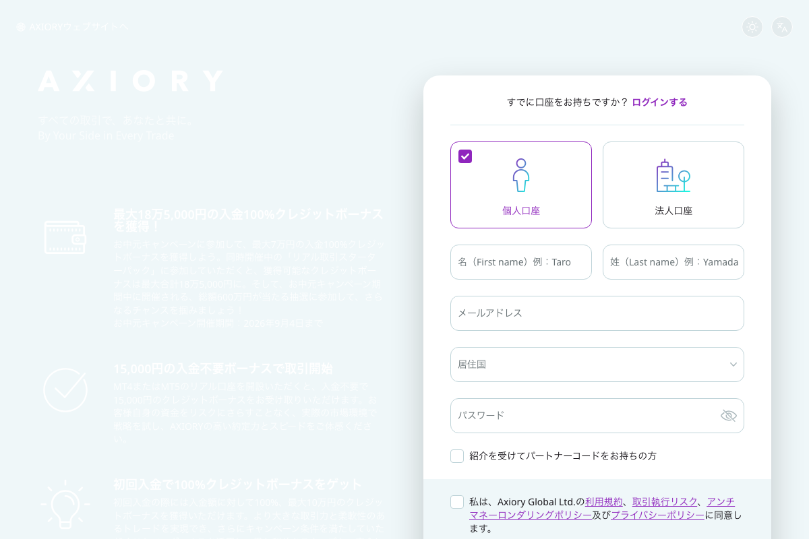Focus the メールアドレス email field

pos(597,313)
